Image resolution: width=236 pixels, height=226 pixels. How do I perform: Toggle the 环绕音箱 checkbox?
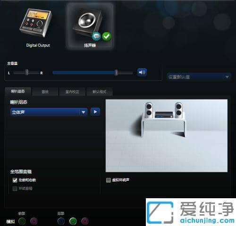coord(15,188)
